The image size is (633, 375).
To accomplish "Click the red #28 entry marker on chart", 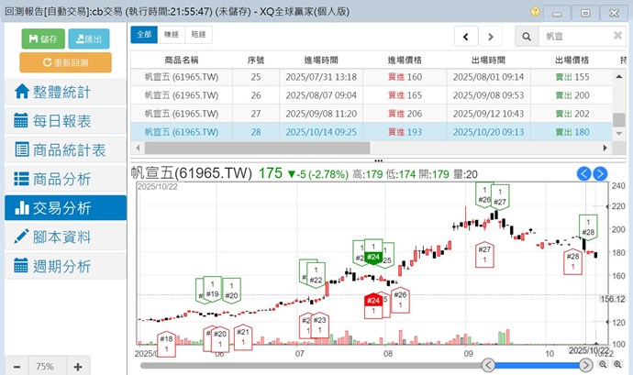I will [572, 261].
